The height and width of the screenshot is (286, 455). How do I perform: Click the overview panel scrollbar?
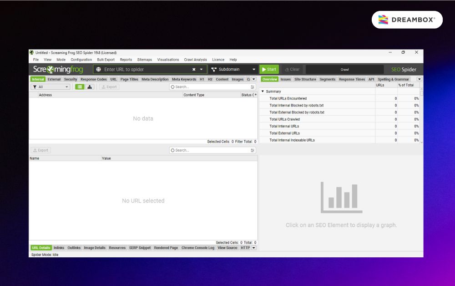click(x=421, y=93)
